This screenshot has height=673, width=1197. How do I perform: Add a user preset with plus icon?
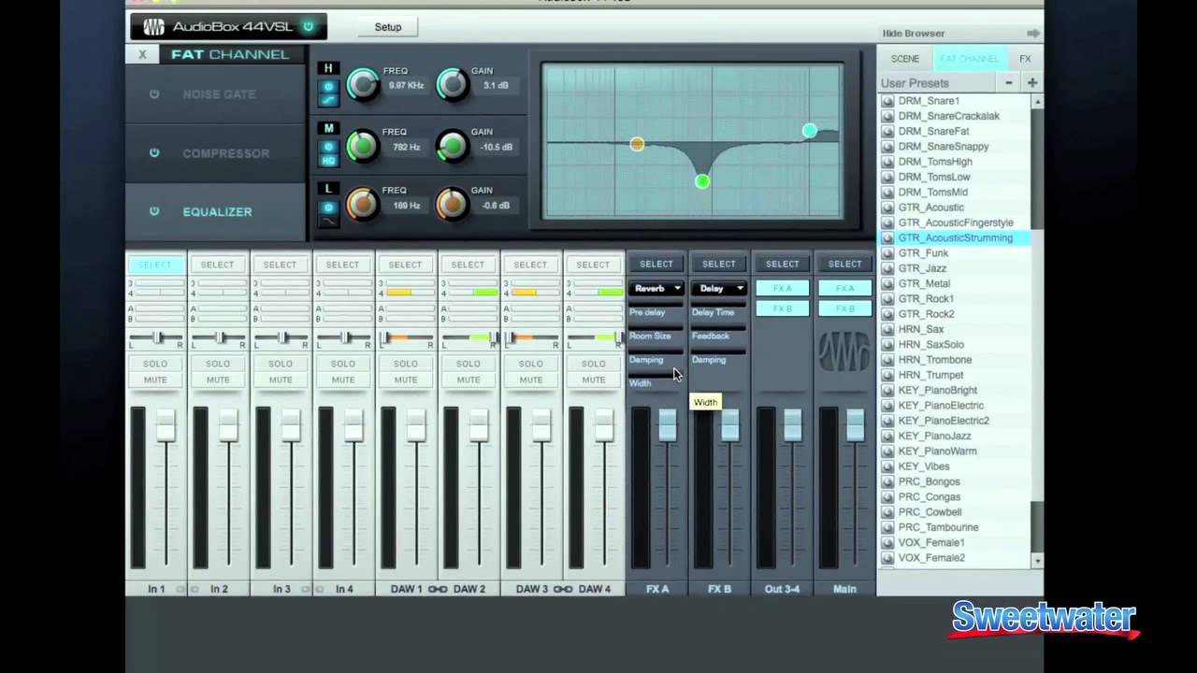[x=1032, y=83]
